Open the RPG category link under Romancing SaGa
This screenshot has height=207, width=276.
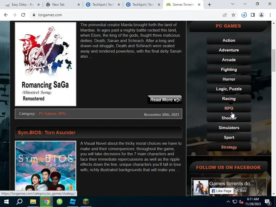pos(62,113)
